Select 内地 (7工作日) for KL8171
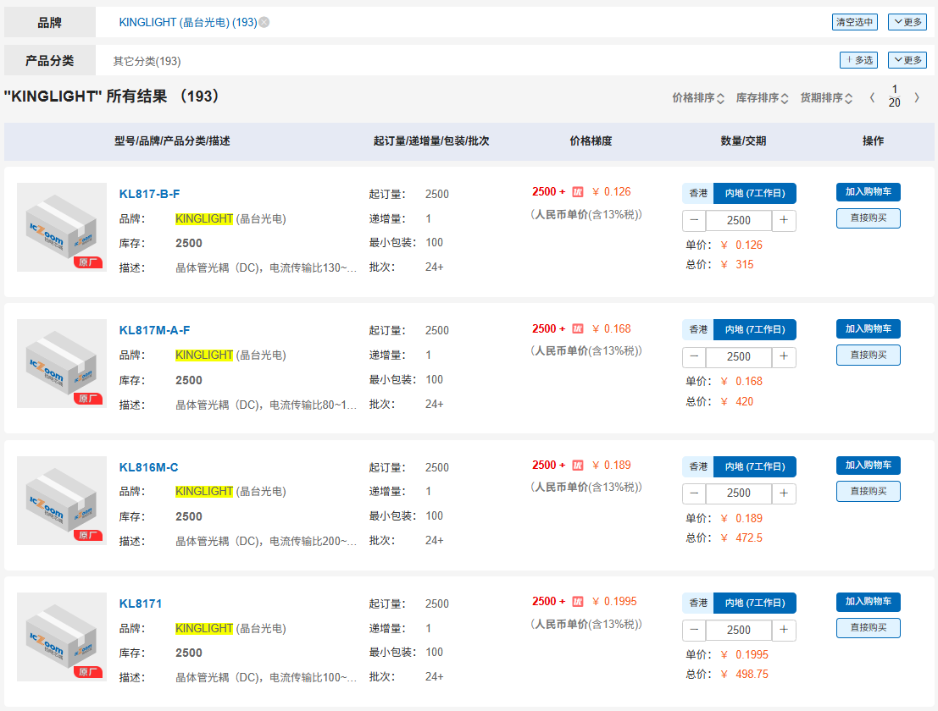This screenshot has width=938, height=711. [754, 603]
